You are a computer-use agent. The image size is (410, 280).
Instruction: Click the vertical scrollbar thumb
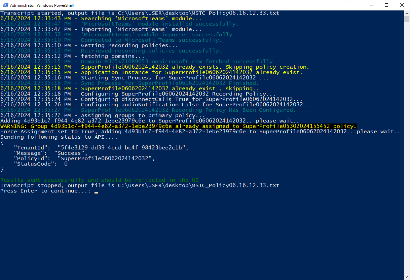(x=407, y=19)
